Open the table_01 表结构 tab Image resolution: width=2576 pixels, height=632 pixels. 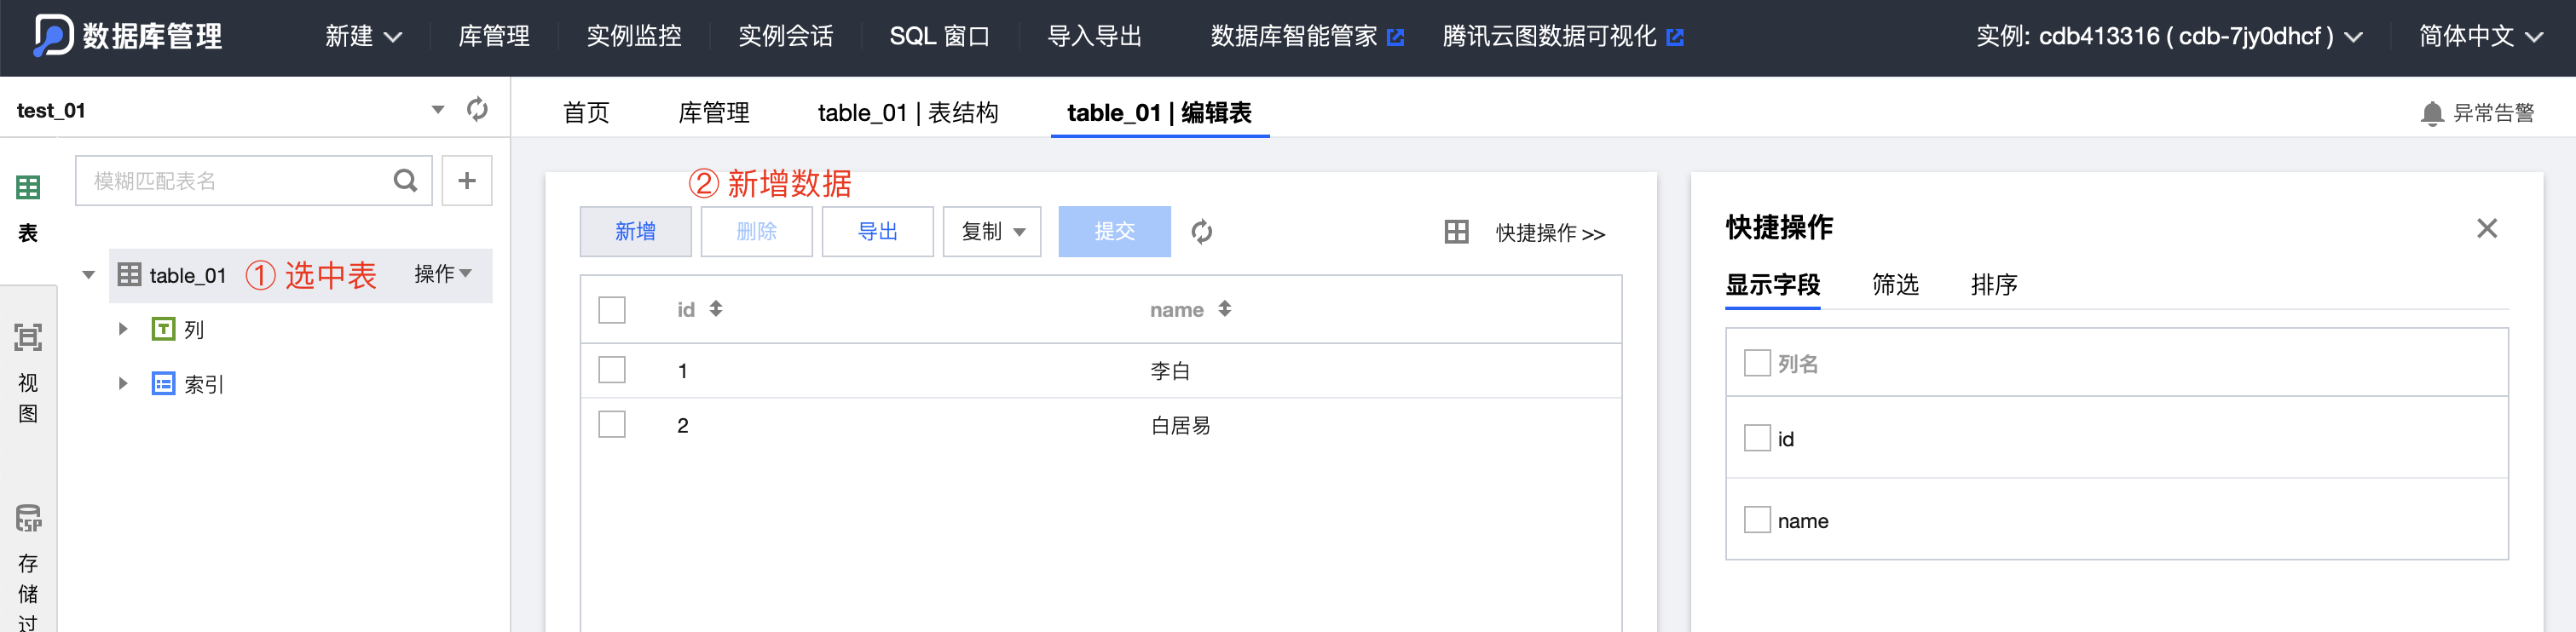click(907, 113)
